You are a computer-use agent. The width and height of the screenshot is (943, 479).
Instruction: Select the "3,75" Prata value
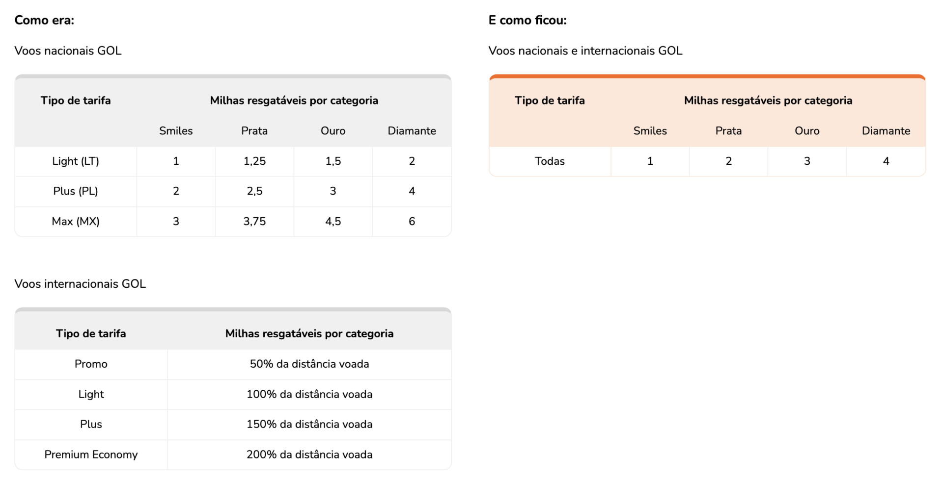point(254,222)
